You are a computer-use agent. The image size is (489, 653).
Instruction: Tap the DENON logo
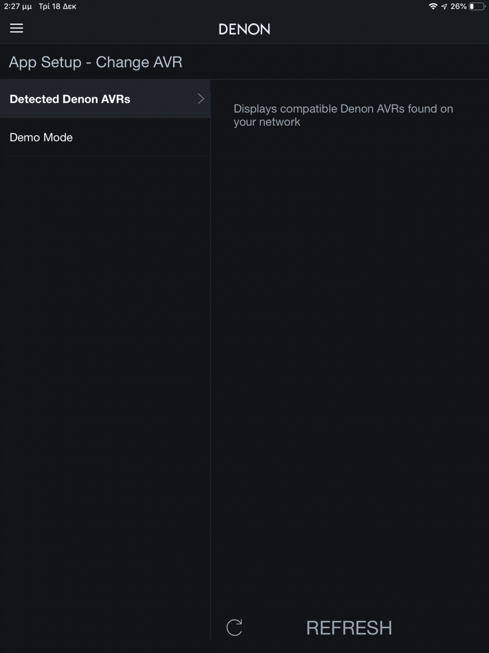coord(244,29)
